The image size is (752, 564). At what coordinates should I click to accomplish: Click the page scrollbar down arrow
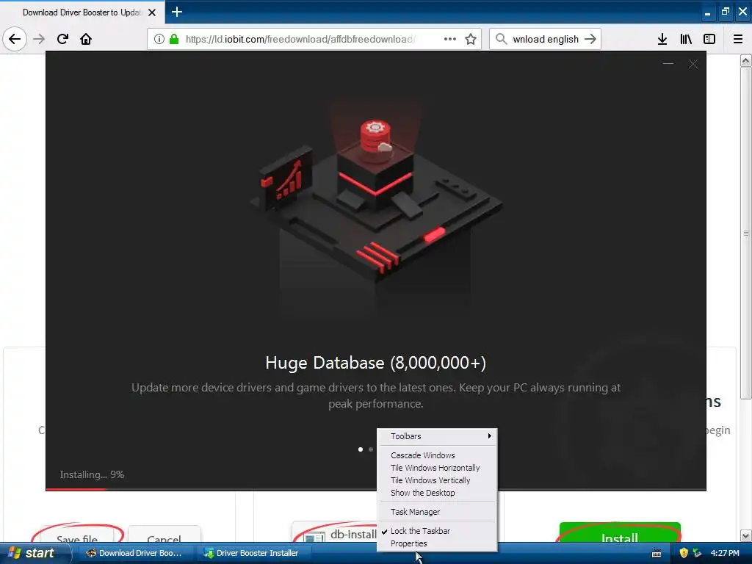[x=746, y=535]
